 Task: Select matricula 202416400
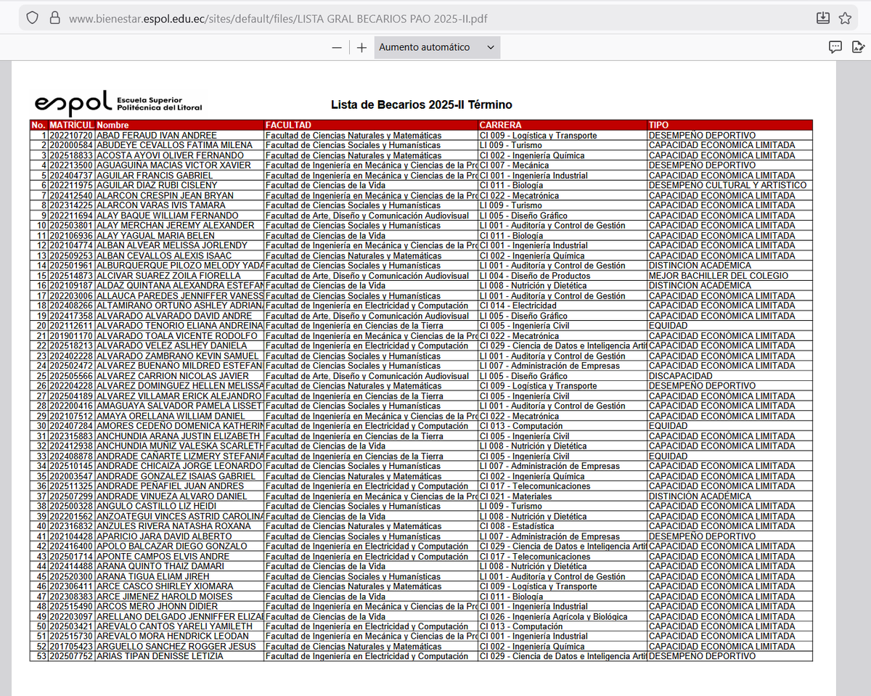(71, 546)
